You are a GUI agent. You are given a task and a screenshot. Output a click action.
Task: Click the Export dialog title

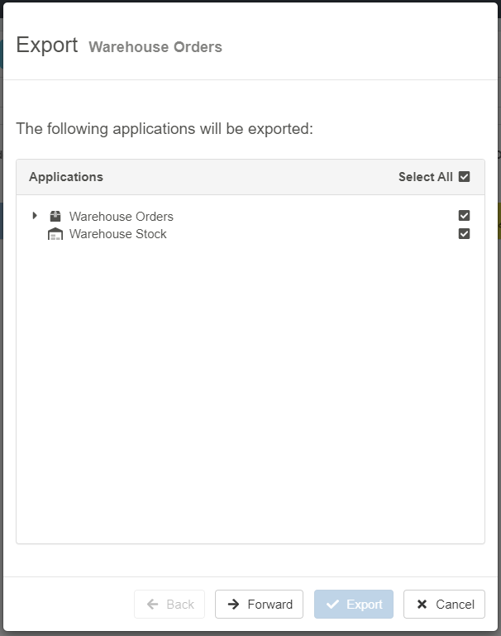pyautogui.click(x=47, y=45)
